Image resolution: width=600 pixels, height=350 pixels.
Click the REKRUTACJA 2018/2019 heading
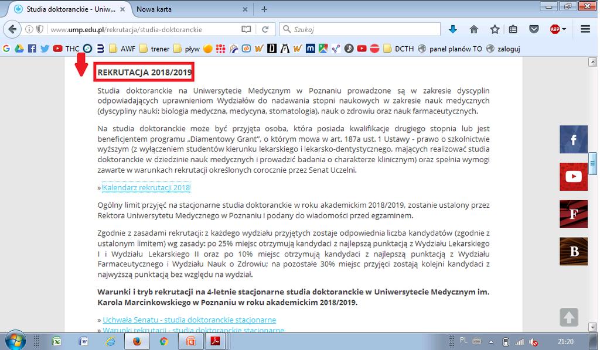pyautogui.click(x=144, y=72)
